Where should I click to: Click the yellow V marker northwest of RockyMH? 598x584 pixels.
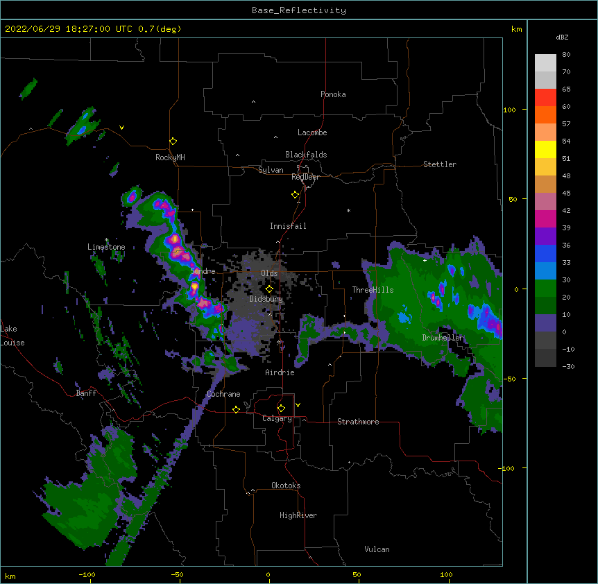(x=121, y=128)
